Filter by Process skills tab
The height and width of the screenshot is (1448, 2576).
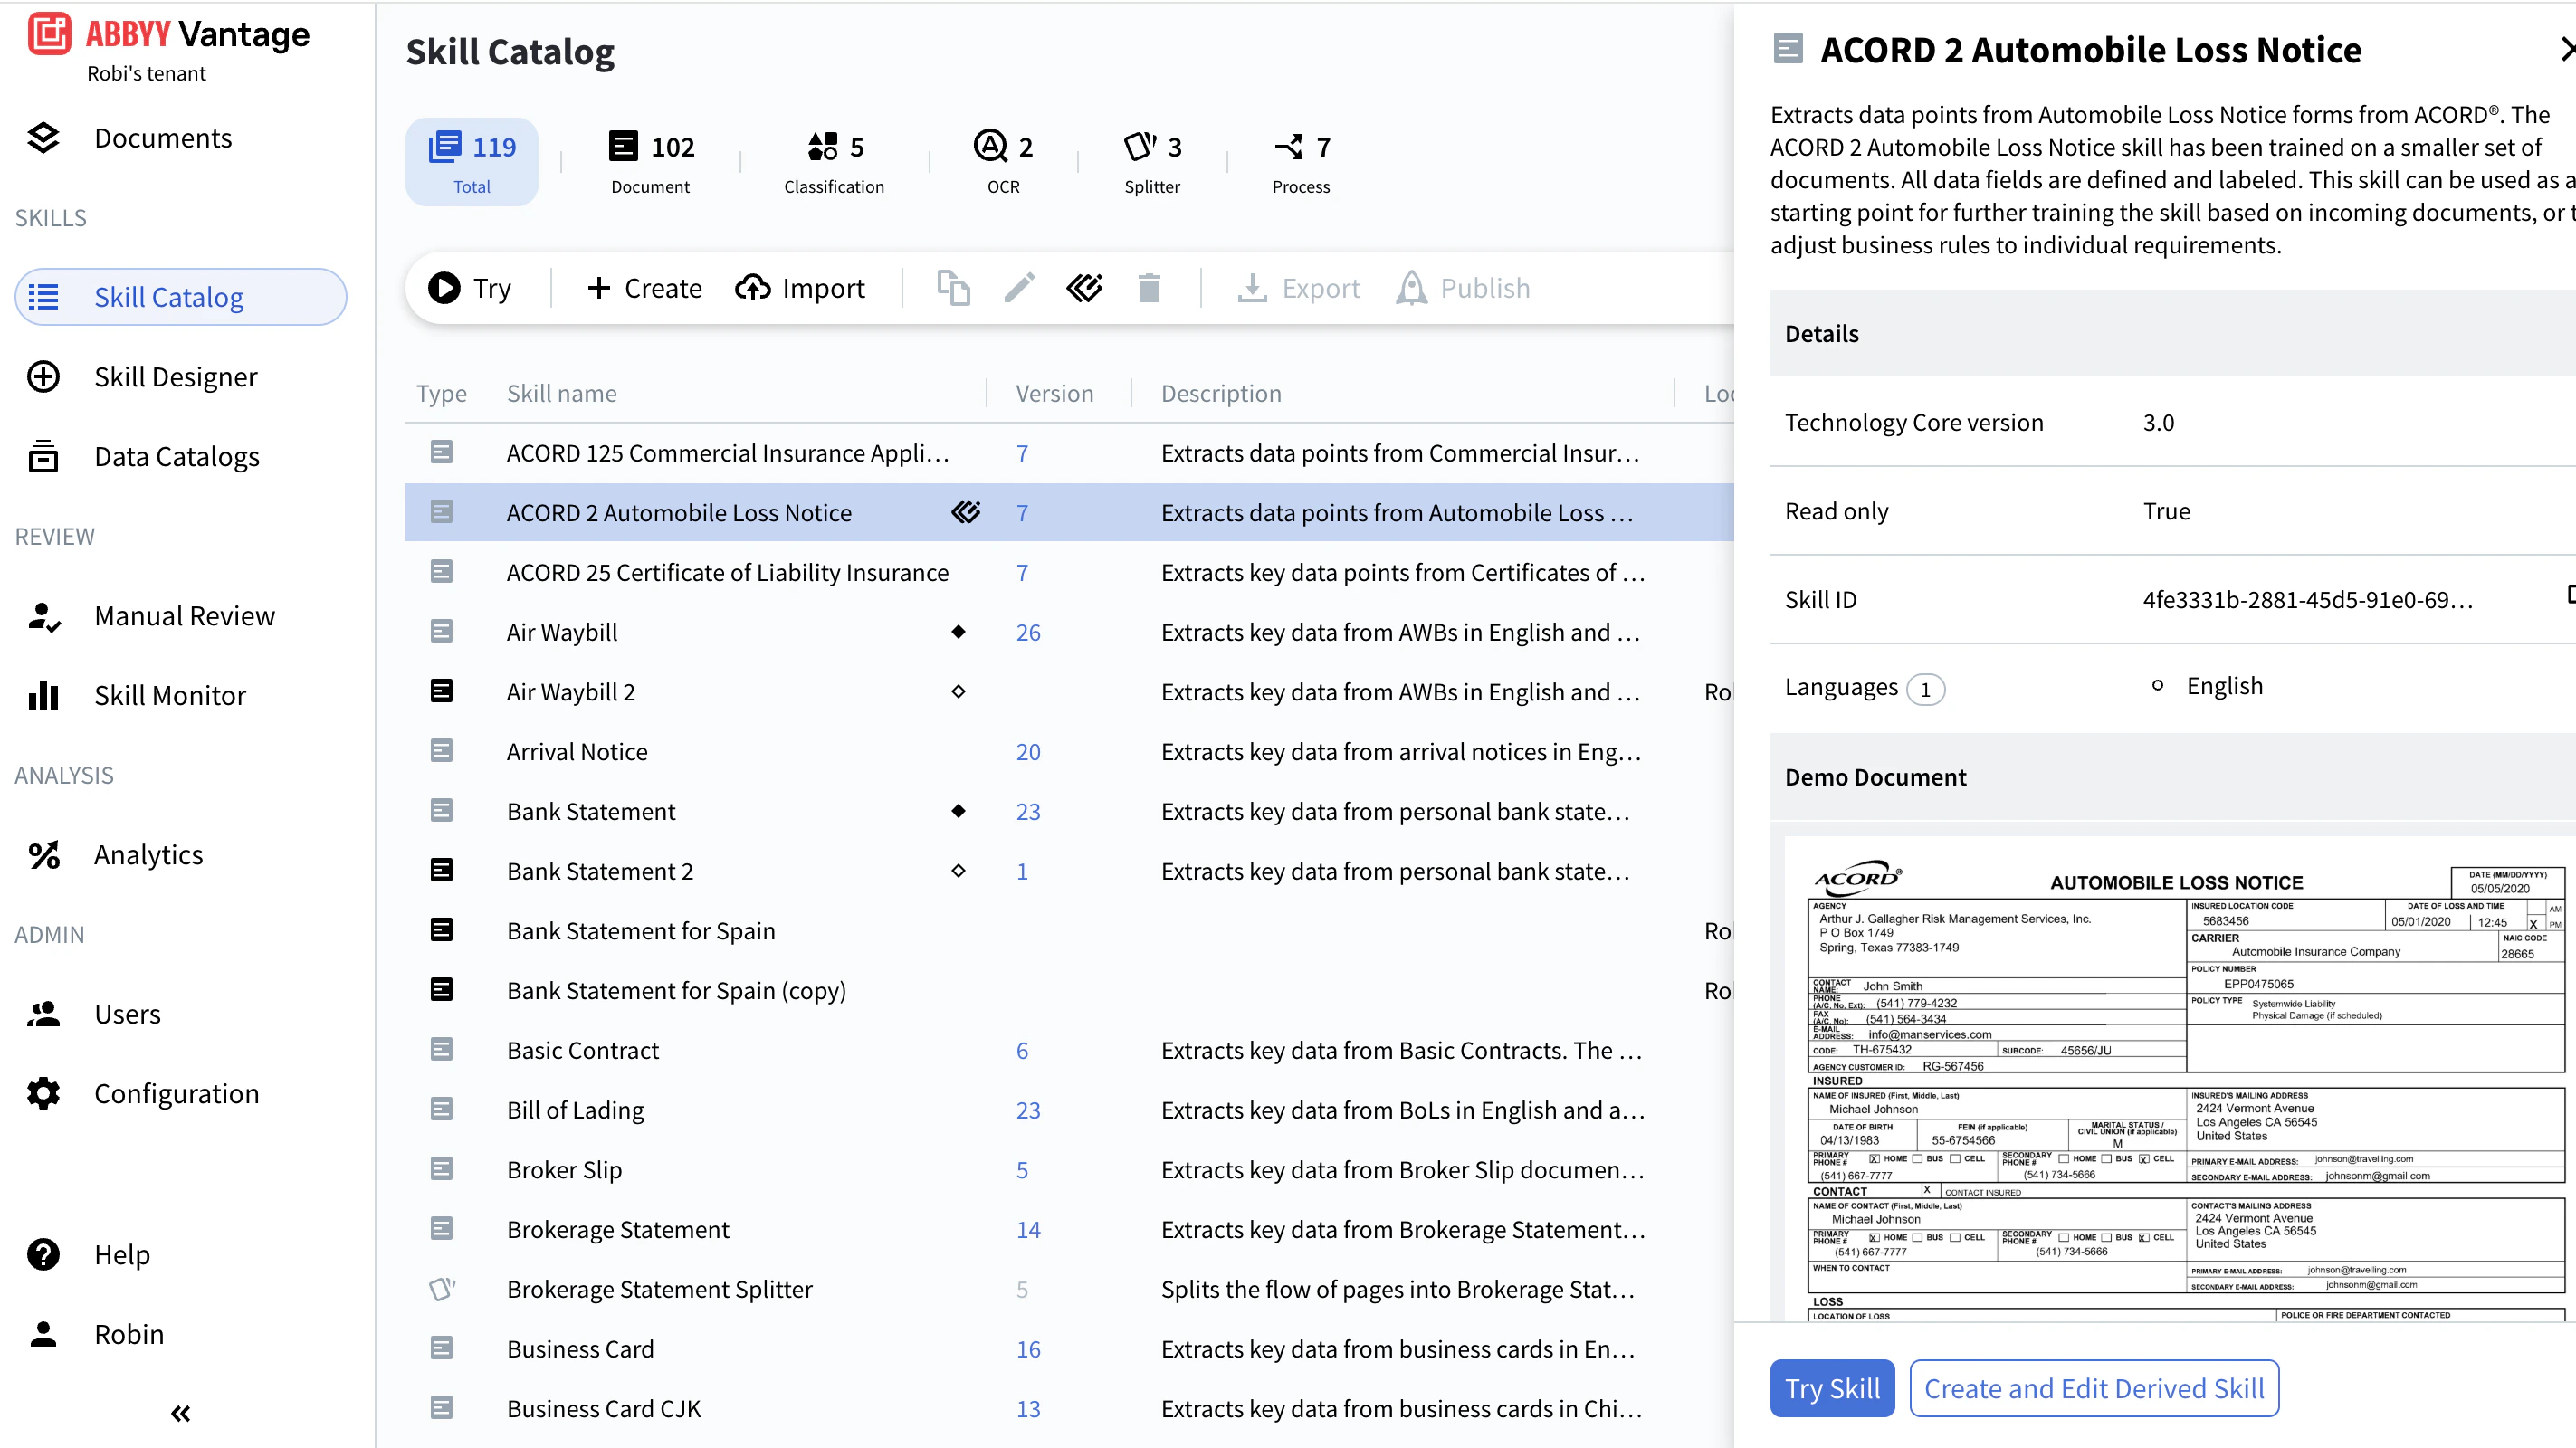pos(1301,162)
